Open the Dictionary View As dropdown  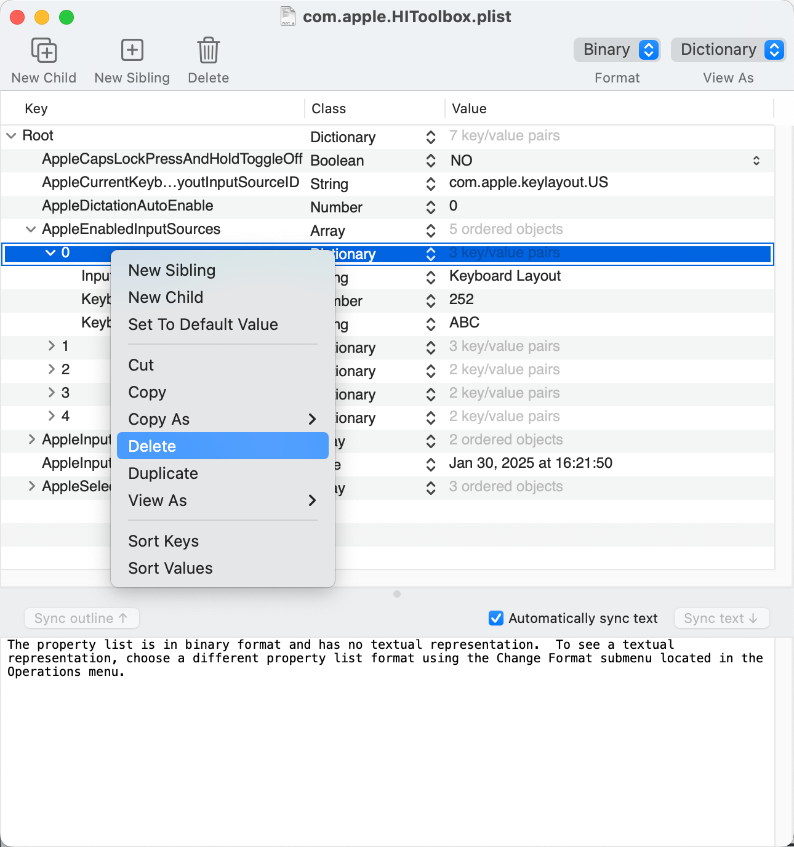click(728, 50)
